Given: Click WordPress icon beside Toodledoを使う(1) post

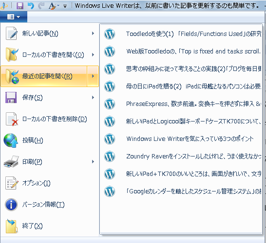Looking at the screenshot, I should [x=110, y=34].
